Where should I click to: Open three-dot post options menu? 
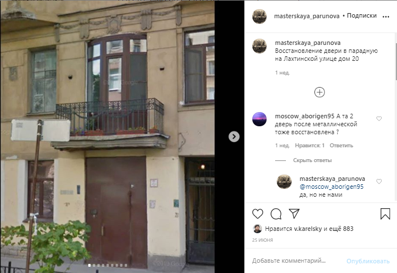tap(386, 16)
